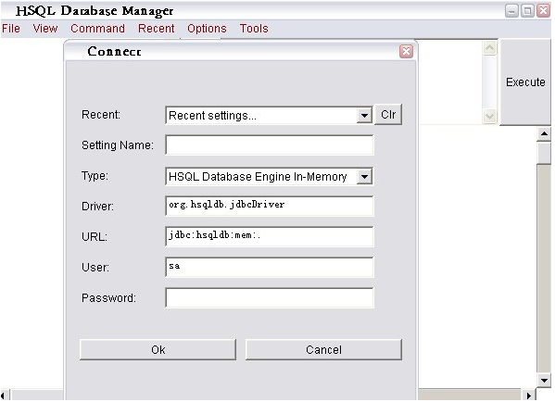
Task: Focus the Setting Name input field
Action: point(269,144)
